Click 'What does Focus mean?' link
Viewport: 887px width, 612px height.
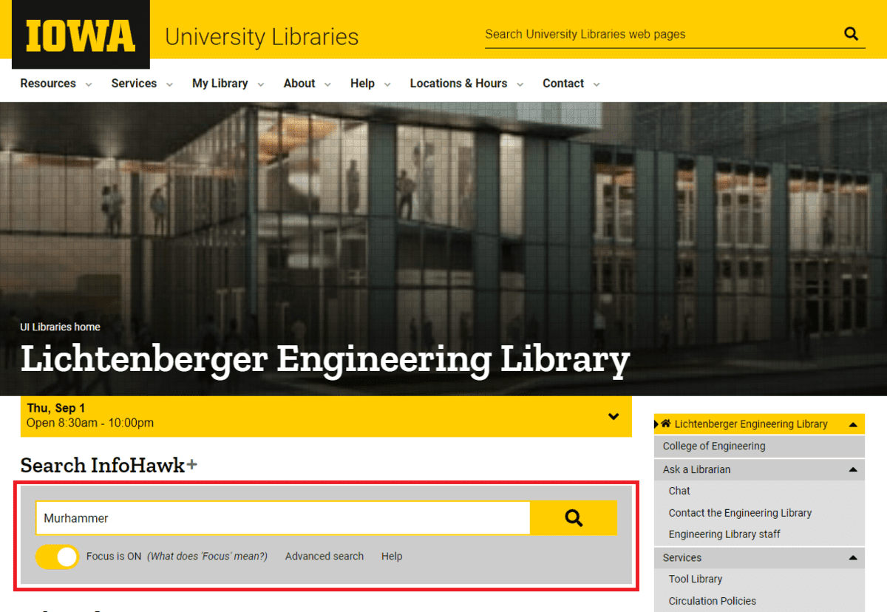pyautogui.click(x=207, y=557)
